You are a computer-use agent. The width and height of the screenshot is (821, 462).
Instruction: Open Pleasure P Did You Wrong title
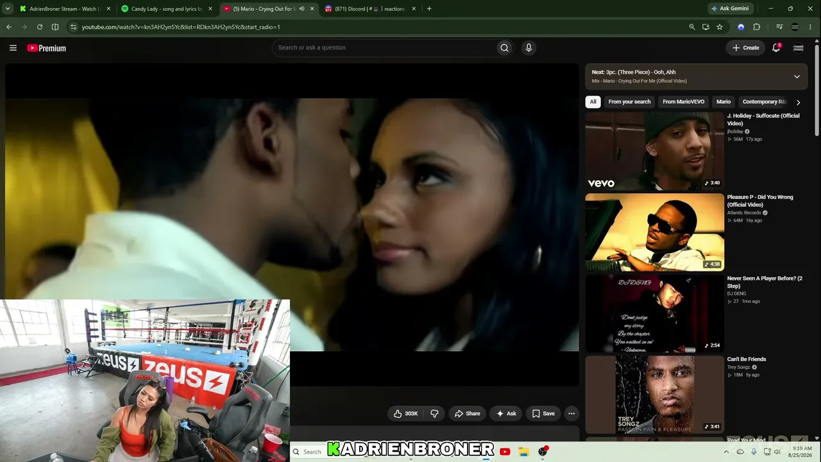(x=760, y=201)
